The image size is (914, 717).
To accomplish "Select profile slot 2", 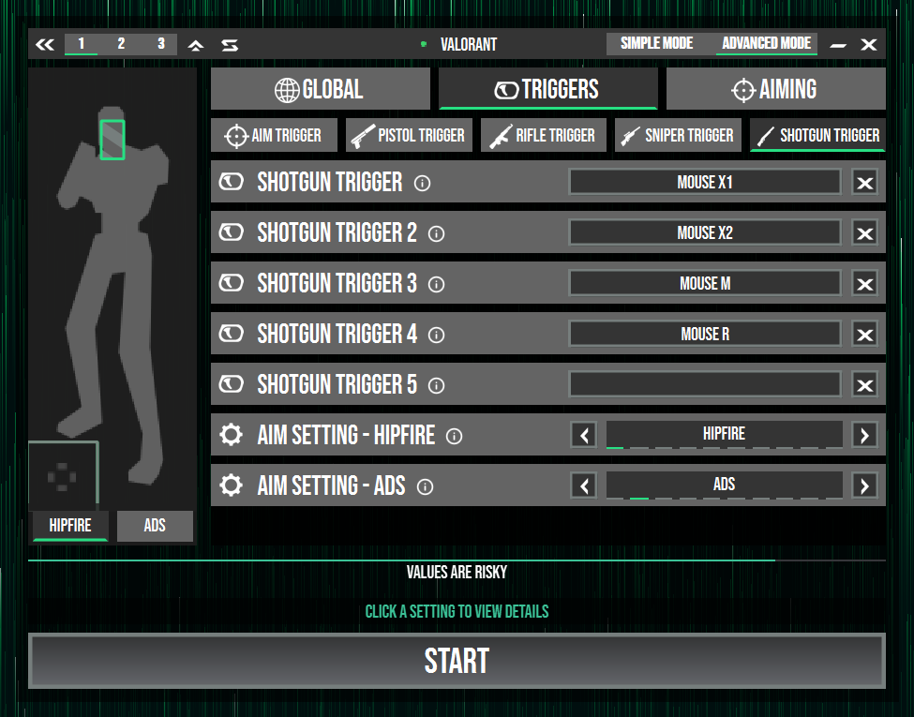I will point(121,43).
